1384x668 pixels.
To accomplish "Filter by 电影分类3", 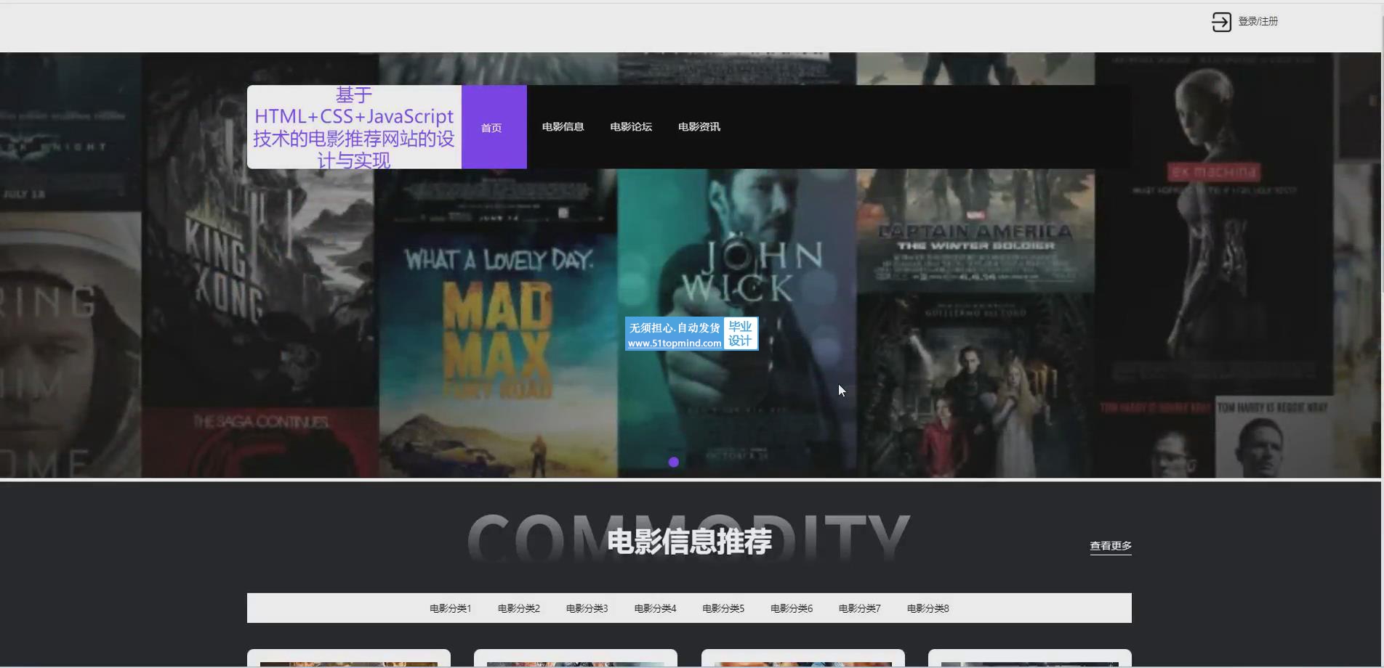I will pos(587,608).
